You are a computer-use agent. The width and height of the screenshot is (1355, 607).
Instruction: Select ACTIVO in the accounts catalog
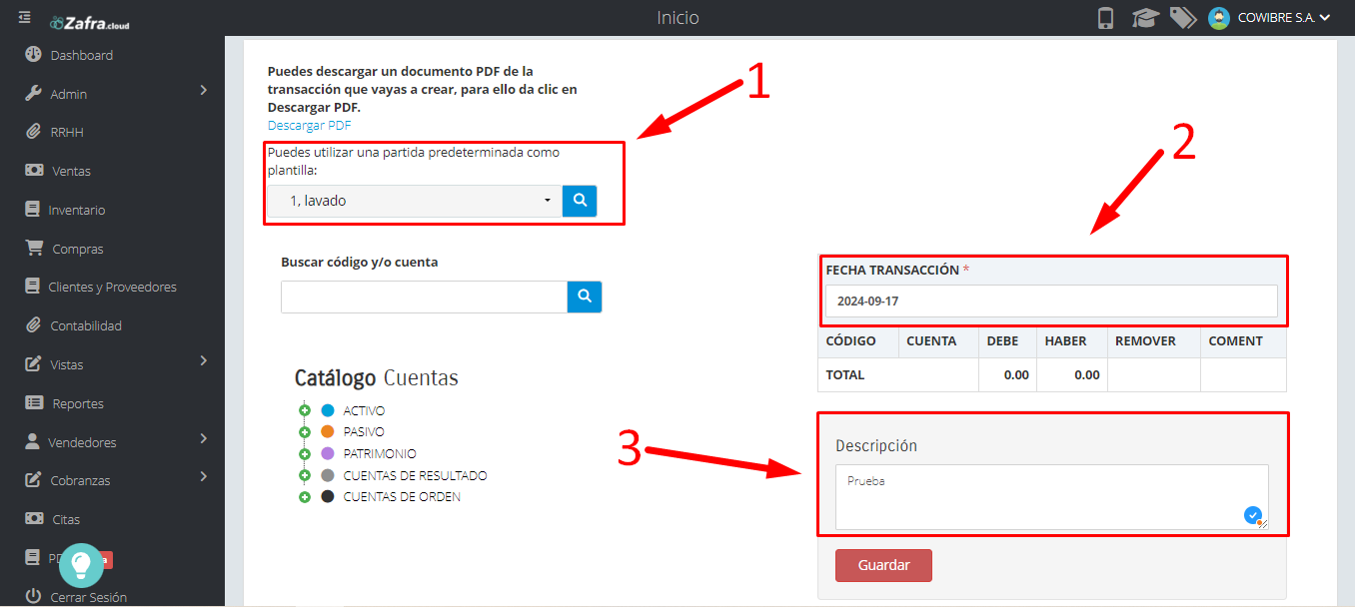tap(364, 410)
